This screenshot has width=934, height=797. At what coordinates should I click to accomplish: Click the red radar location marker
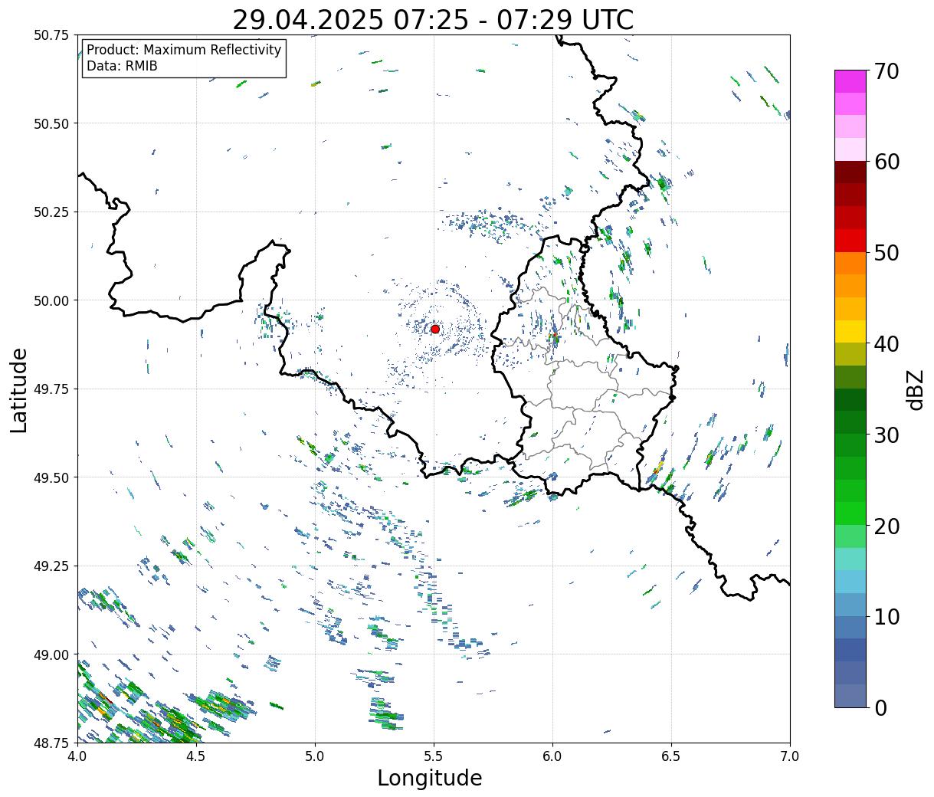point(435,329)
